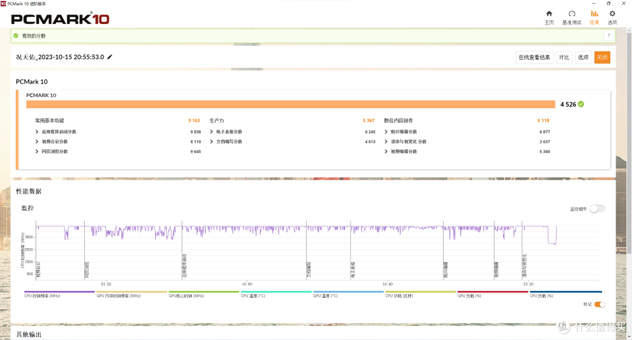
Task: Open the 结果 results bar-chart icon
Action: click(x=595, y=13)
